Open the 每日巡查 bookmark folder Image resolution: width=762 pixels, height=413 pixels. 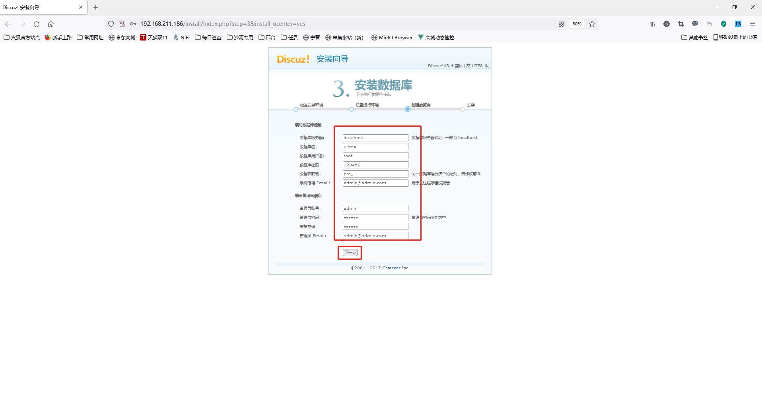(208, 37)
